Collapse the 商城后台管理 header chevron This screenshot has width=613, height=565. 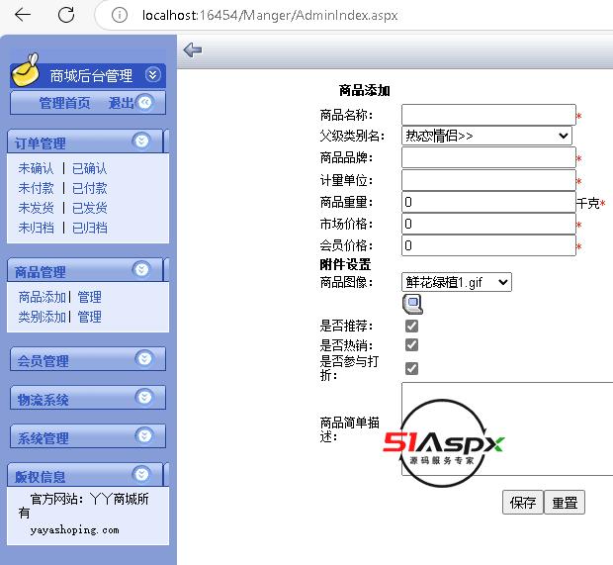153,74
